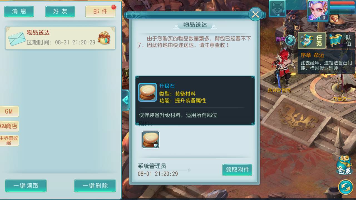Viewport: 356px width, 200px height.
Task: Select the player character avatar portrait
Action: click(318, 11)
